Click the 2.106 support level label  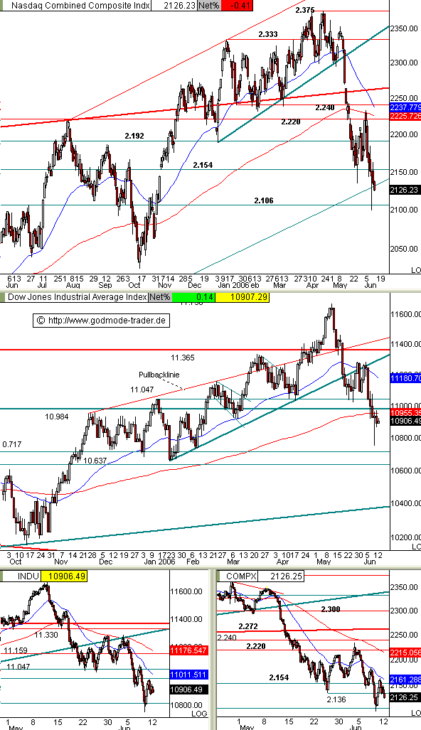click(x=264, y=200)
